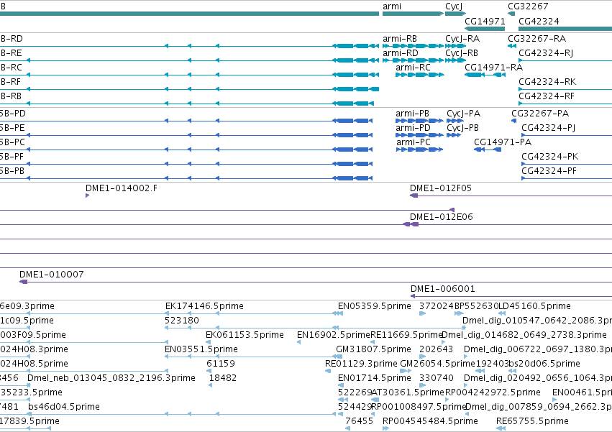Click the CG42324-PJ protein label
The image size is (612, 432).
[x=549, y=128]
